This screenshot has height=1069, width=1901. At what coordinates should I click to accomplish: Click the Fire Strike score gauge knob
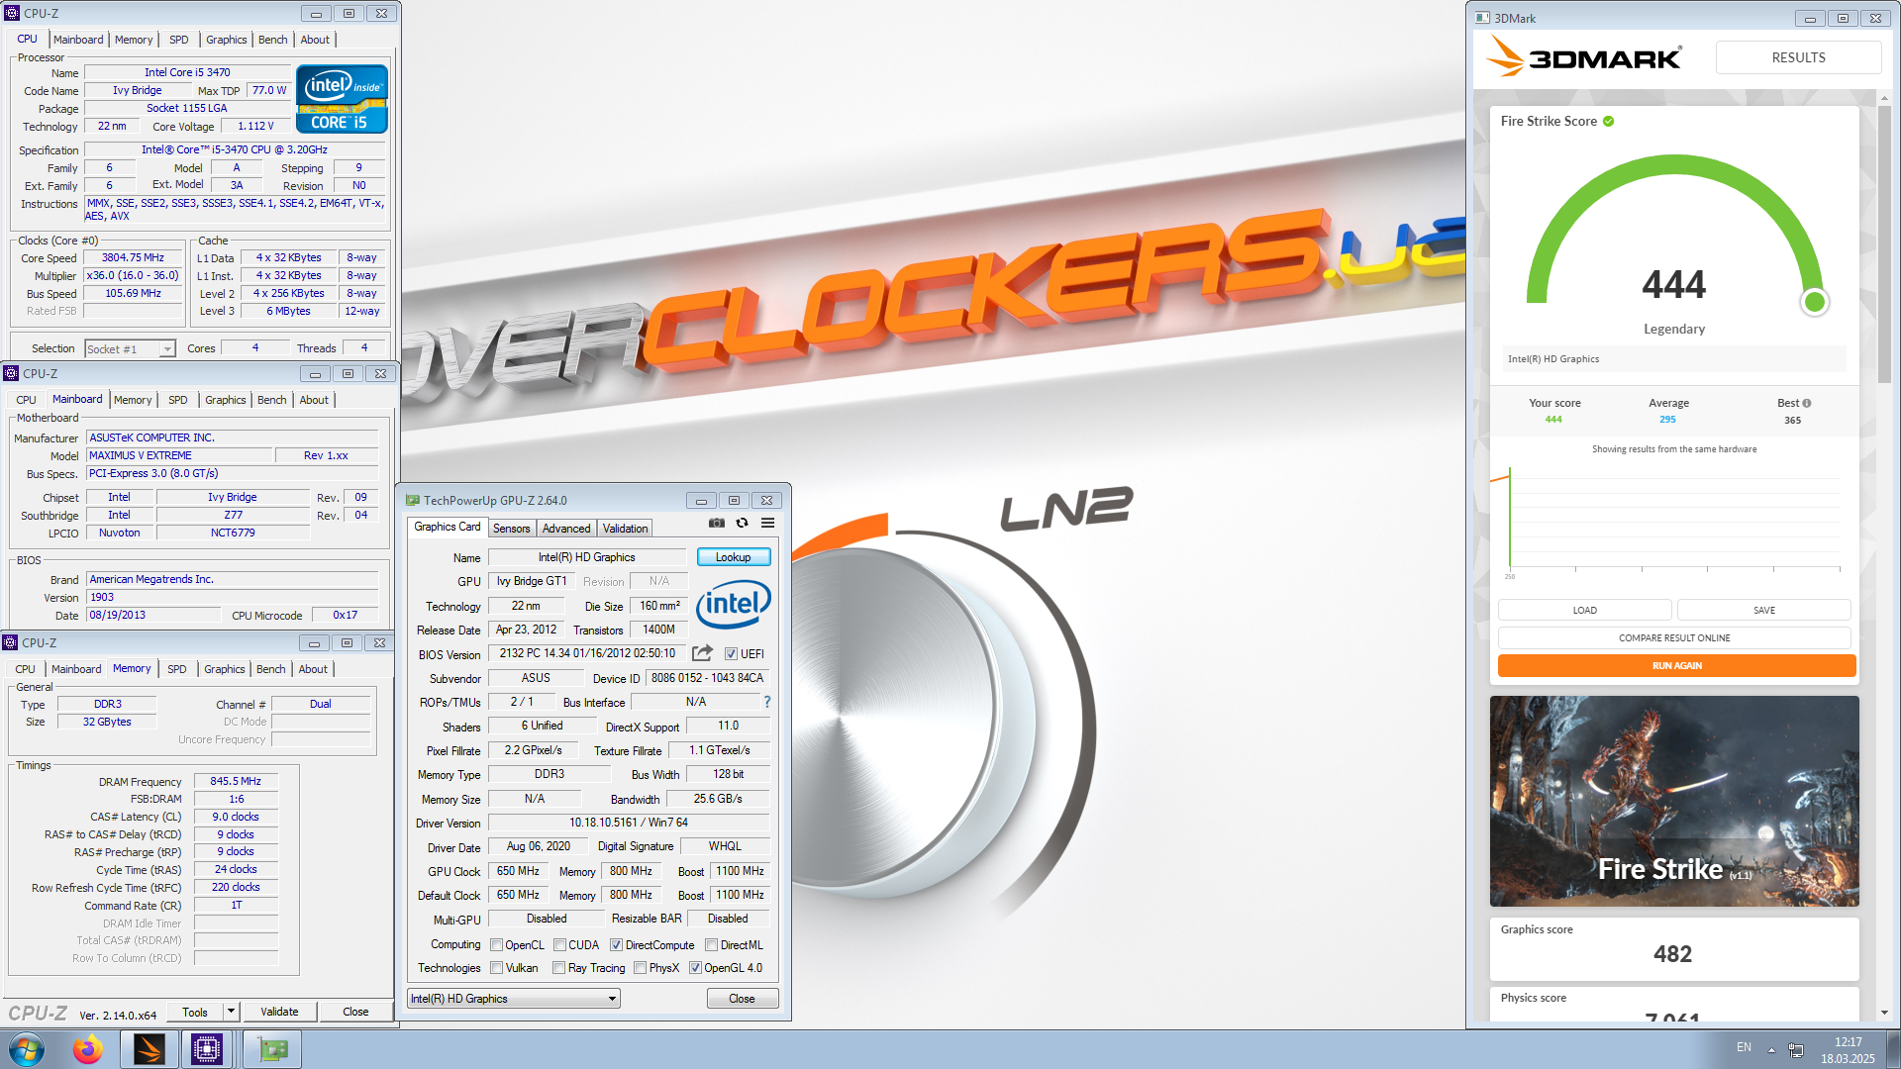pyautogui.click(x=1814, y=302)
